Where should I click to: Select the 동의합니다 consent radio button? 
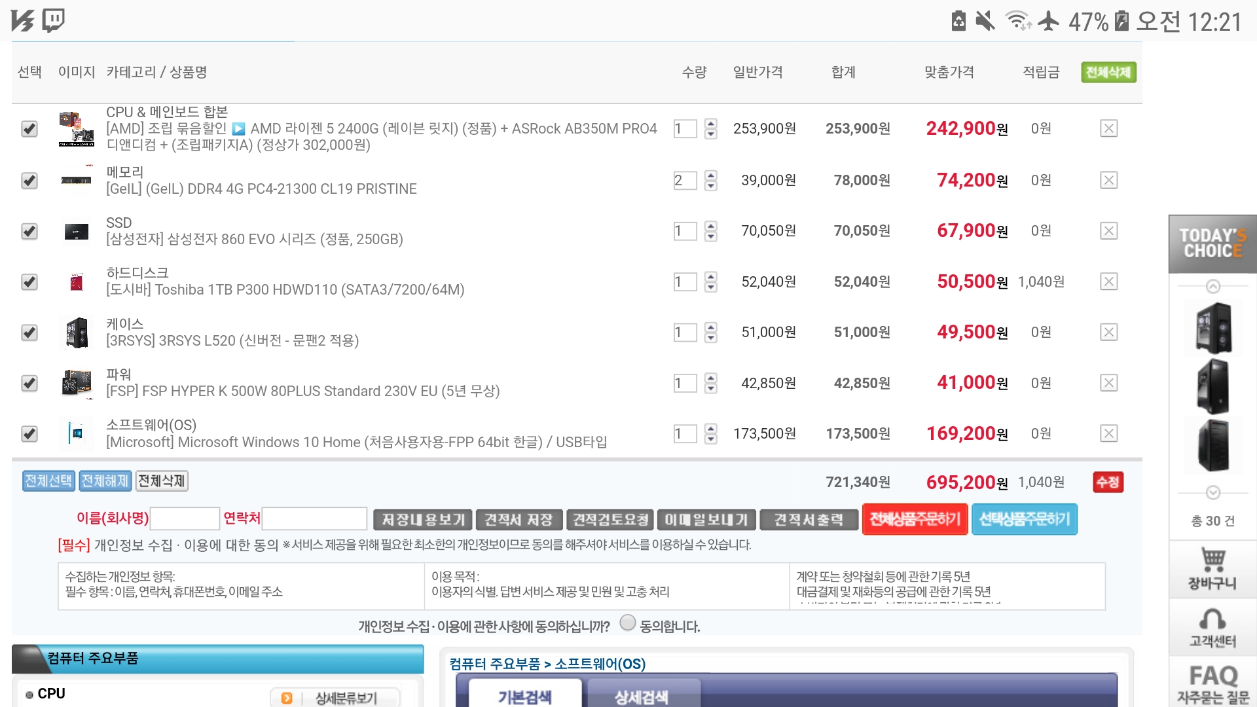(627, 623)
